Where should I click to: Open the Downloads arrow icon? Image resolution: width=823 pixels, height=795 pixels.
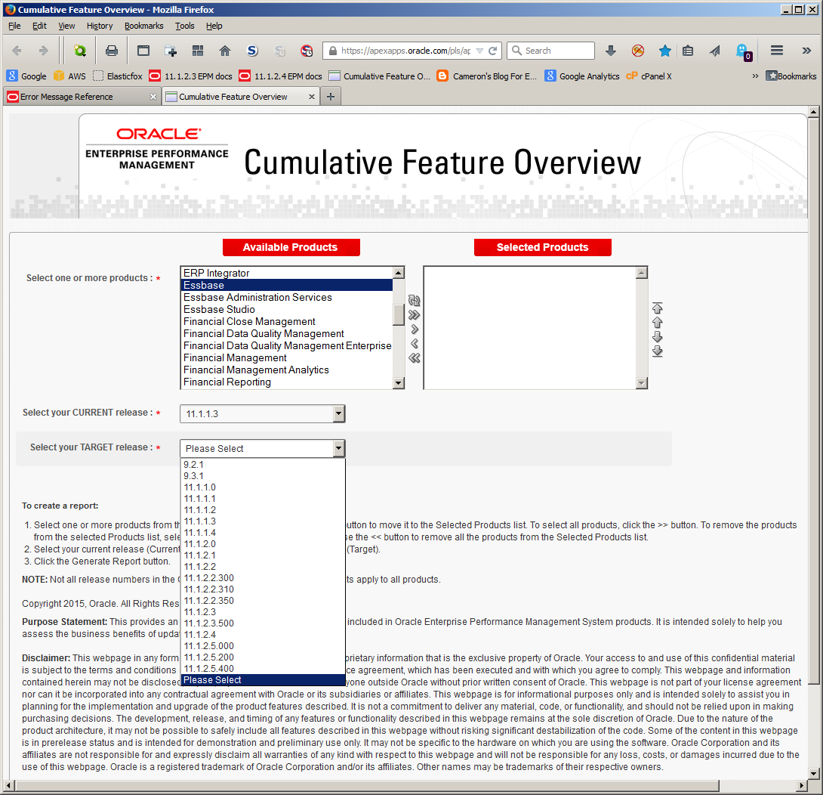(610, 51)
